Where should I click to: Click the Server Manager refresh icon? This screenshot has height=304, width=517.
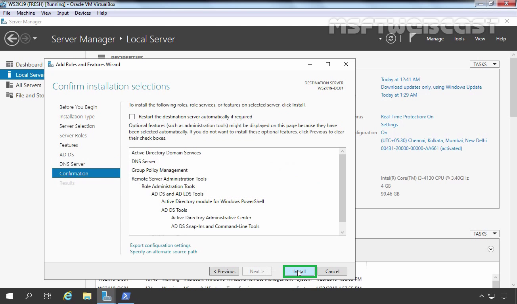pyautogui.click(x=391, y=38)
